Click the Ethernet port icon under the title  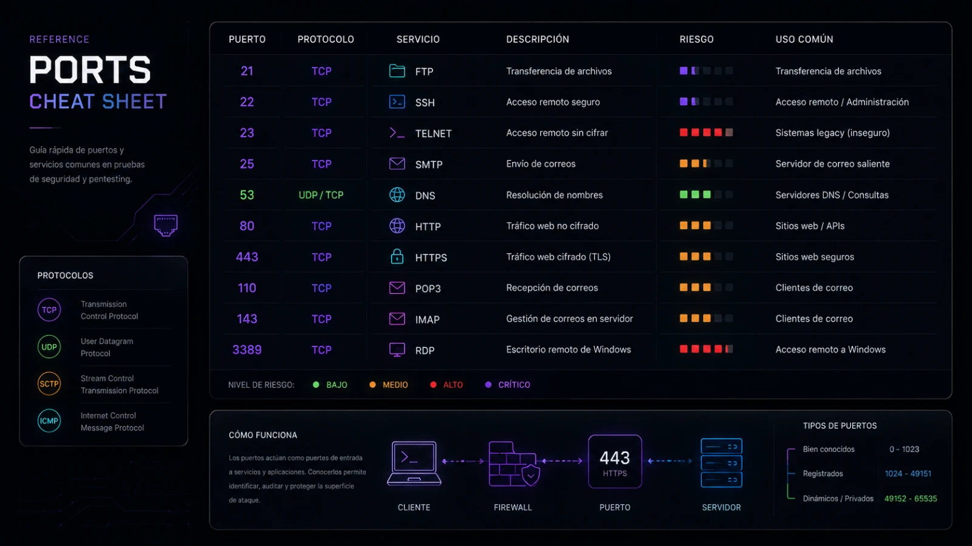click(x=166, y=225)
